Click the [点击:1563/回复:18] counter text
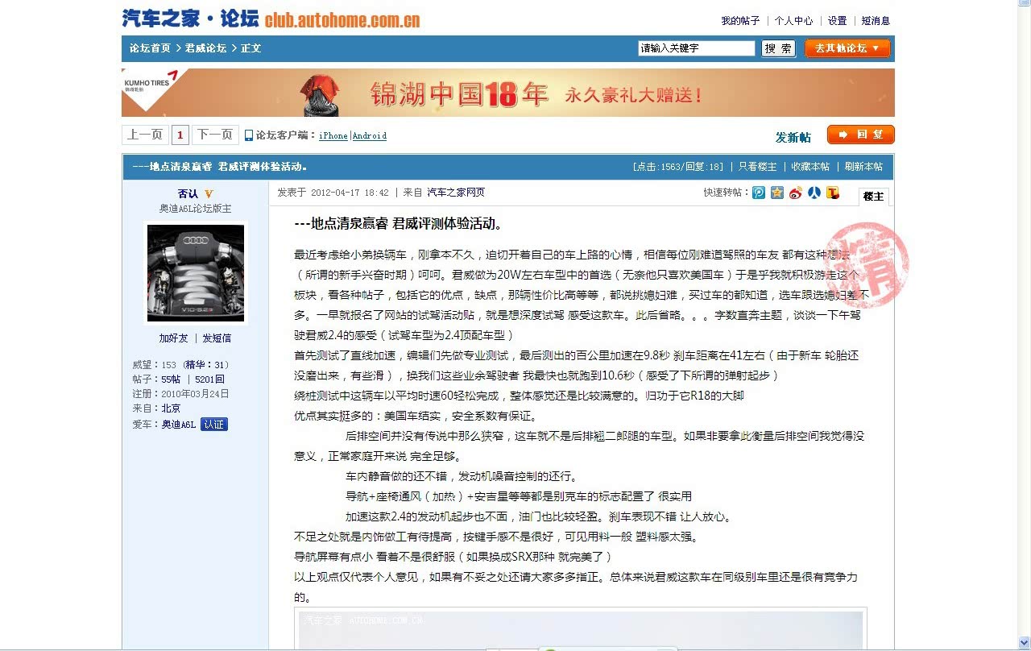 tap(678, 167)
